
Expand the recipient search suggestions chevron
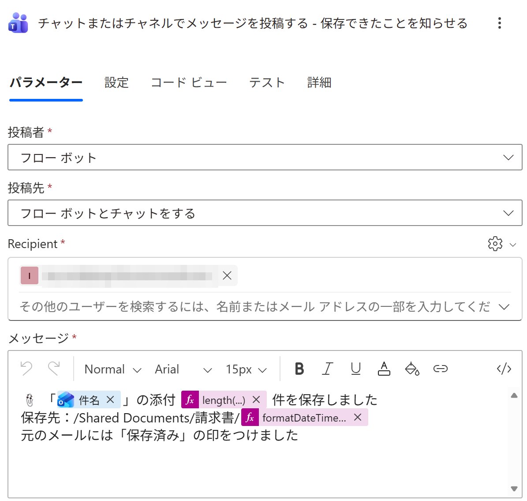(504, 306)
